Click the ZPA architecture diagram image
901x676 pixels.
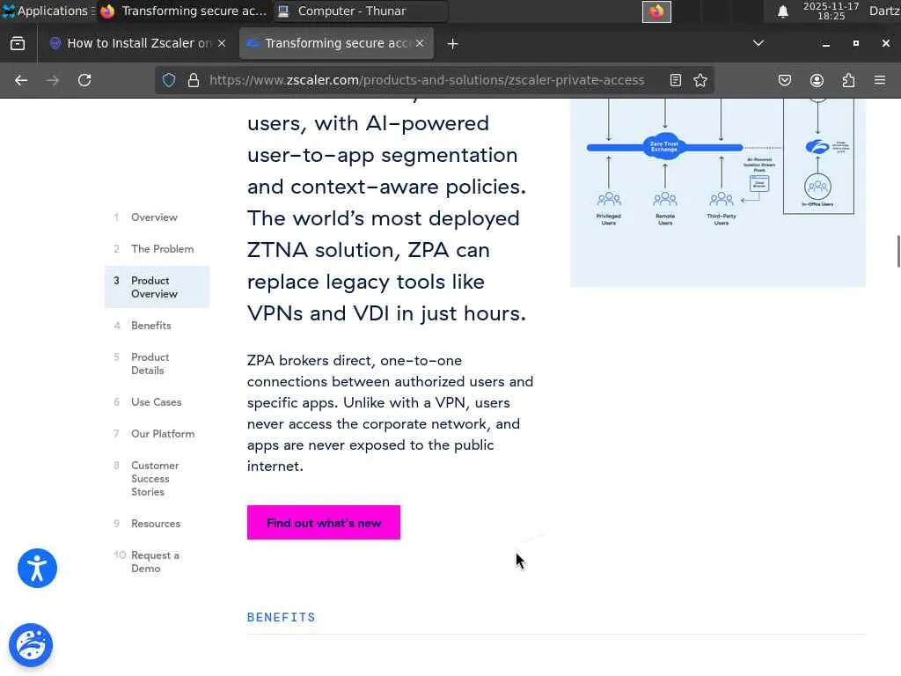pyautogui.click(x=718, y=193)
